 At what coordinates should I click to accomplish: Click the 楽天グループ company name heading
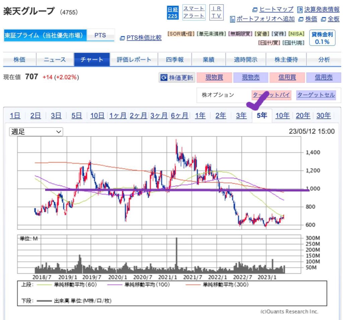click(29, 11)
